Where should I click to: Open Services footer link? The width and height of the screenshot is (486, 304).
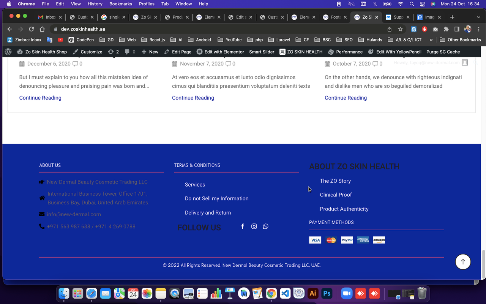[x=195, y=185]
